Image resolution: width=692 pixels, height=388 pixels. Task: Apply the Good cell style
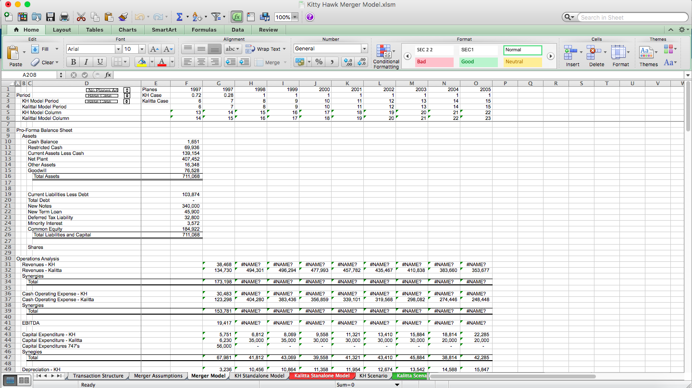477,62
